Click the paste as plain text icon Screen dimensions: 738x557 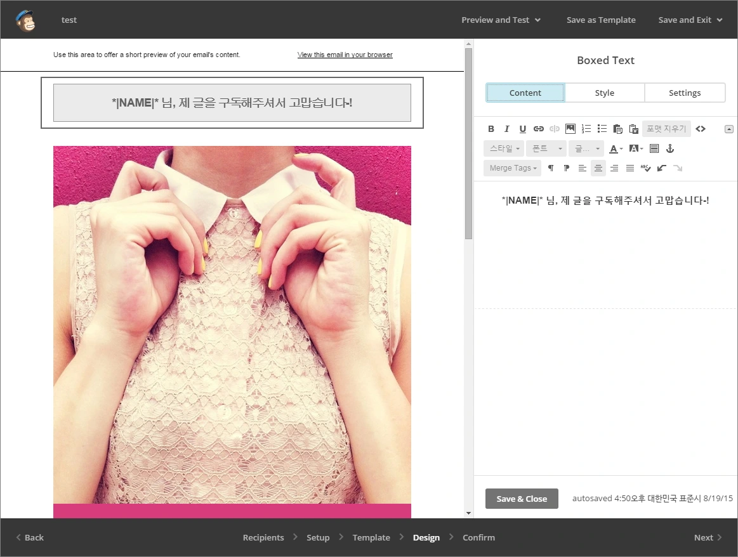pos(618,128)
